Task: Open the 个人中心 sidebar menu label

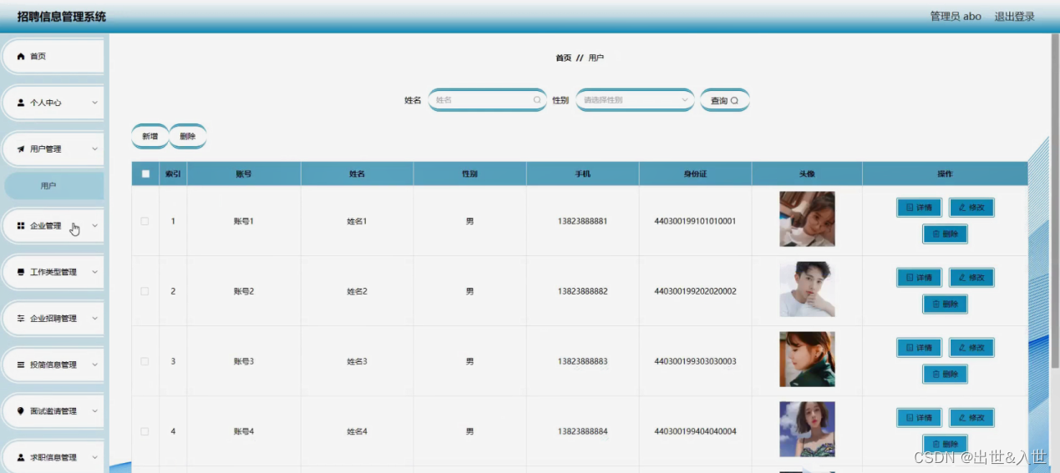Action: click(46, 103)
